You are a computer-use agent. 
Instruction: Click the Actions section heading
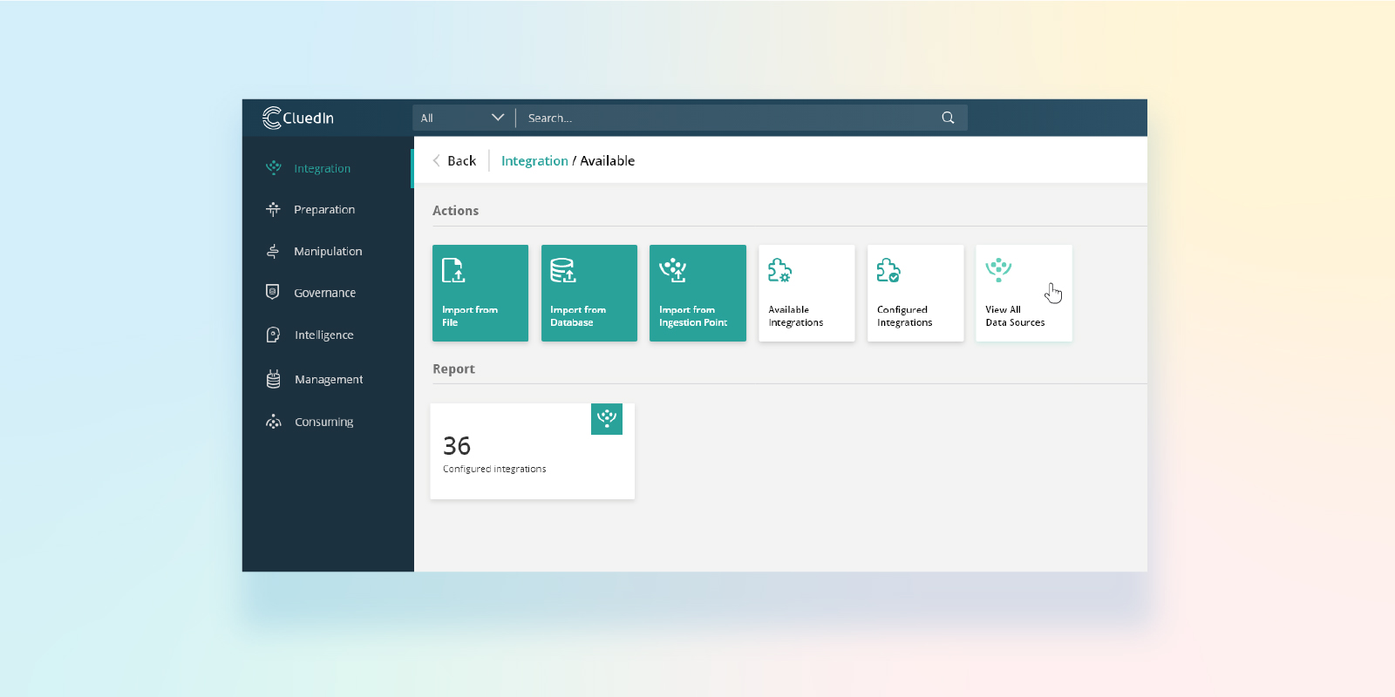coord(456,211)
